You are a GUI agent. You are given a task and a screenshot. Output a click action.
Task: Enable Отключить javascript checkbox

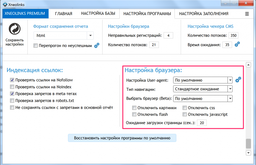point(185,114)
